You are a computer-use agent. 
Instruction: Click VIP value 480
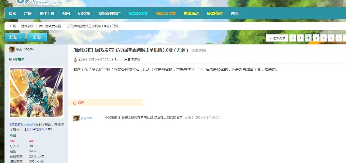[32, 141]
